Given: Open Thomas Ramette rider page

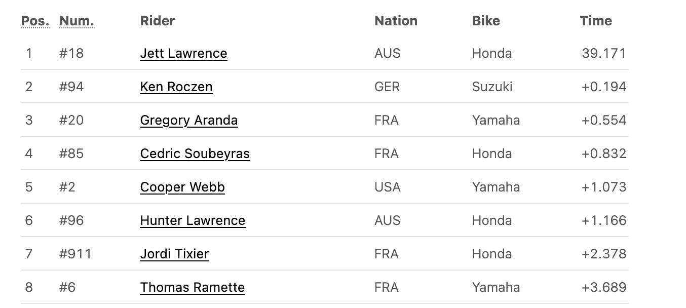Looking at the screenshot, I should [193, 287].
